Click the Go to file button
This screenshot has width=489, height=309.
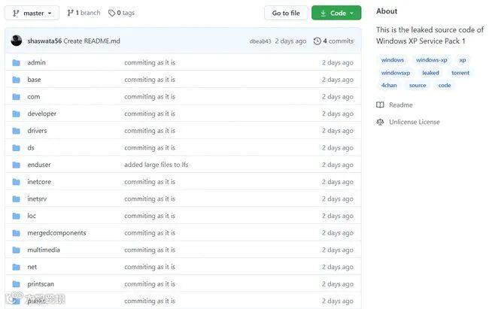pos(286,13)
